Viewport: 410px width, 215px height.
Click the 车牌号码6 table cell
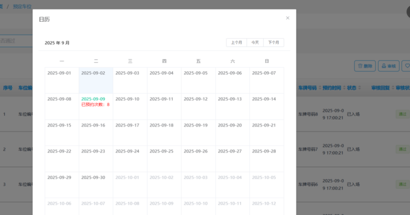[x=308, y=184]
